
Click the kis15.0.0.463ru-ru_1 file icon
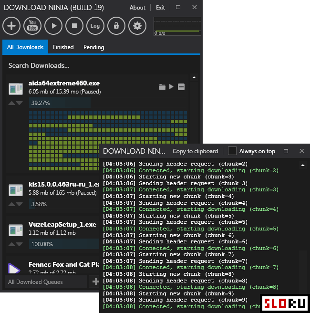tap(16, 190)
